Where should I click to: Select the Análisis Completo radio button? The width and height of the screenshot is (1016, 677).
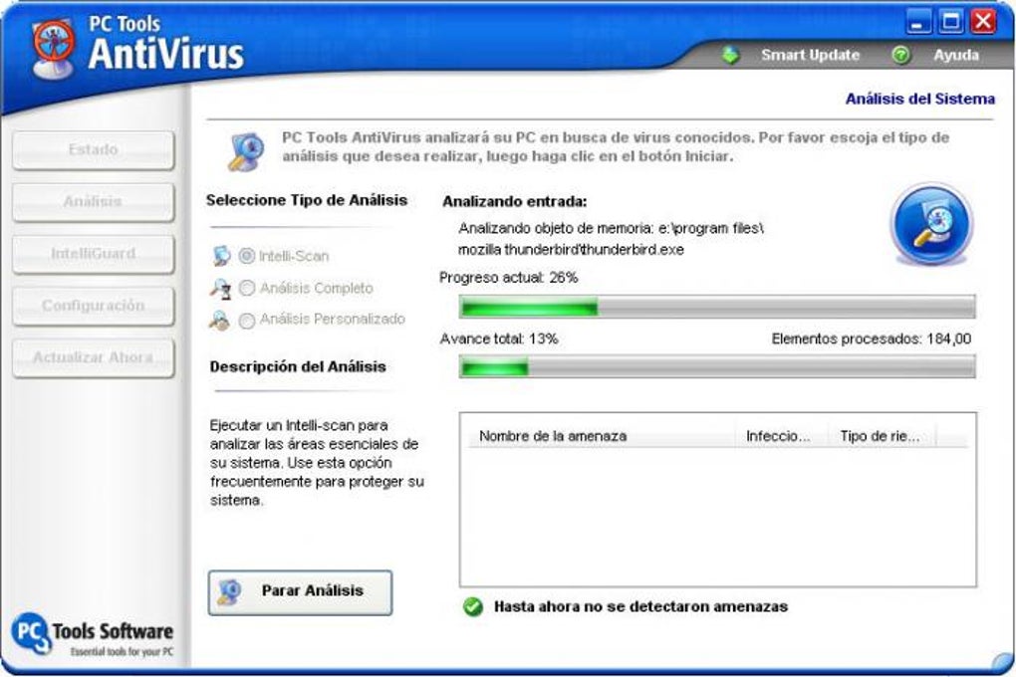[x=247, y=288]
